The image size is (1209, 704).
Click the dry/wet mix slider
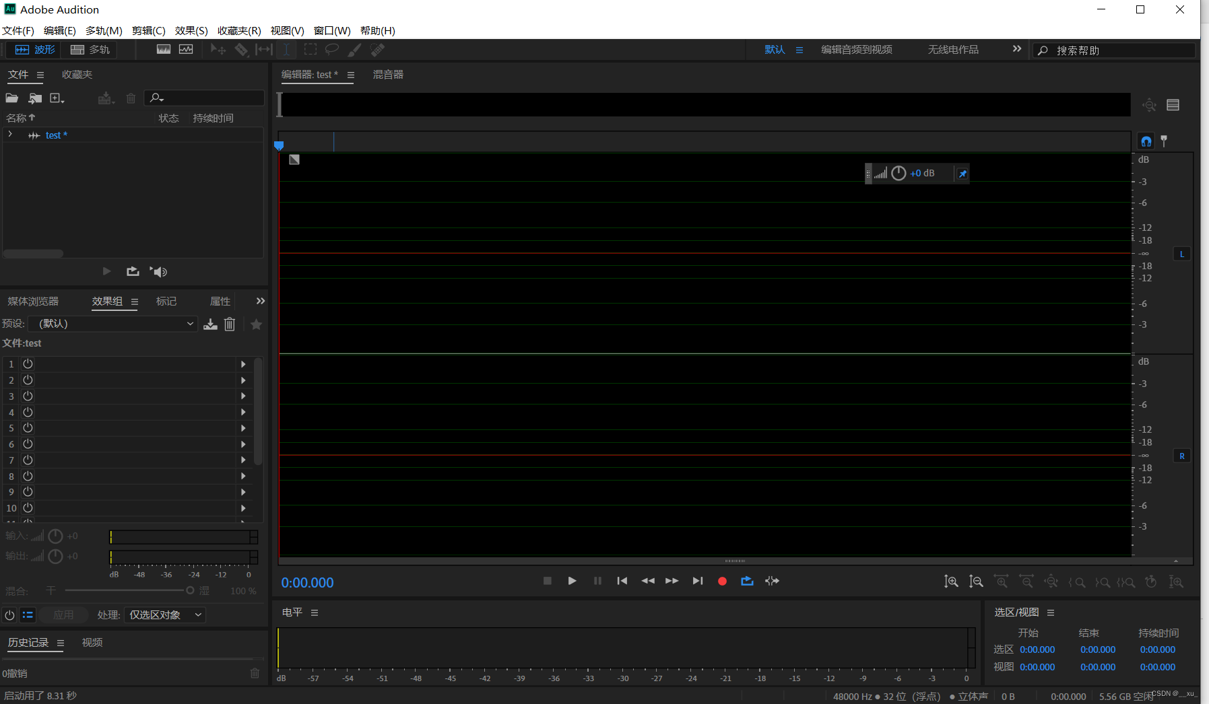pyautogui.click(x=128, y=590)
